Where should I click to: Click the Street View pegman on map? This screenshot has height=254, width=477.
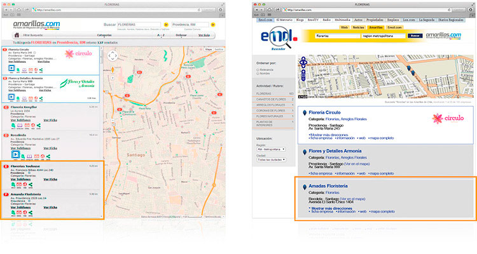point(113,70)
